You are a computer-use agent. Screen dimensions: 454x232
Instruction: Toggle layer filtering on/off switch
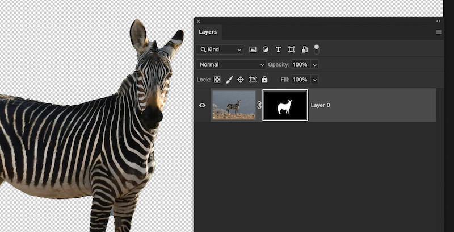[x=317, y=49]
